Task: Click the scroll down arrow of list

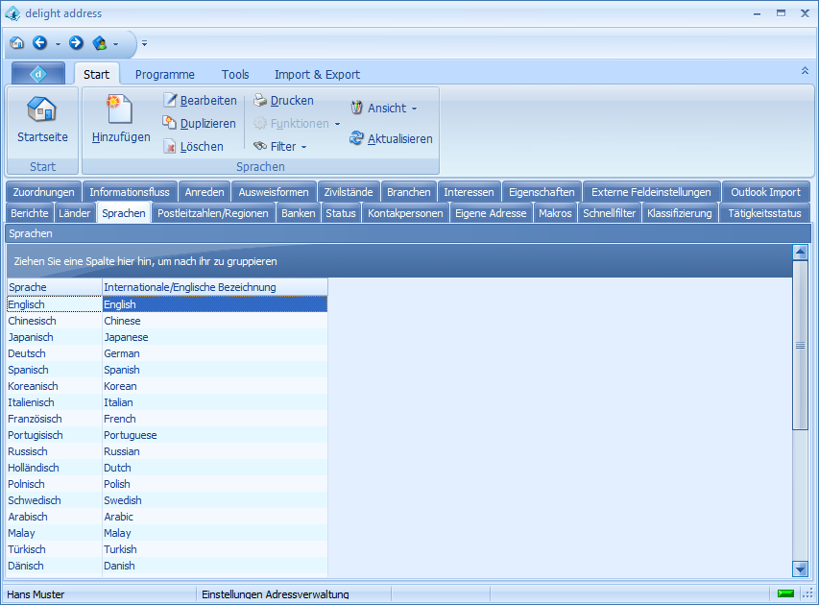Action: point(800,569)
